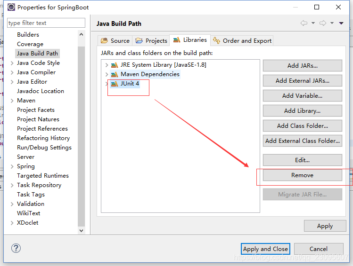Remove the selected library
The height and width of the screenshot is (266, 353).
(x=303, y=175)
